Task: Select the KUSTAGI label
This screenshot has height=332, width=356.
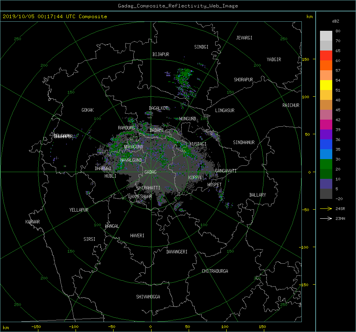Action: click(198, 144)
